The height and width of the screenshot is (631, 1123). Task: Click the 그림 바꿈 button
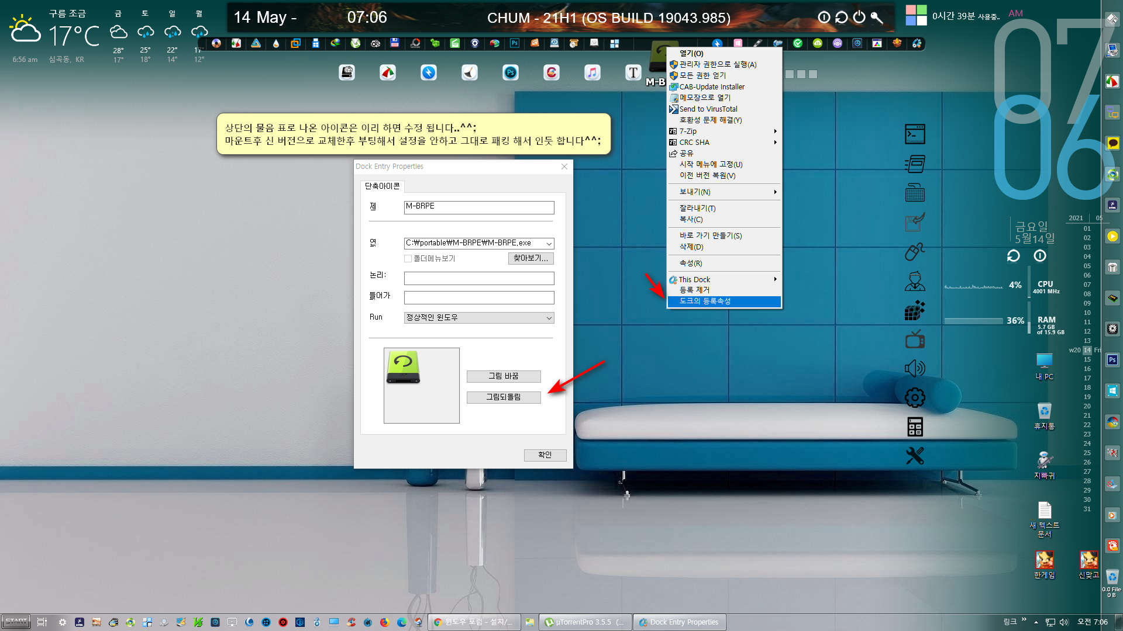point(504,376)
